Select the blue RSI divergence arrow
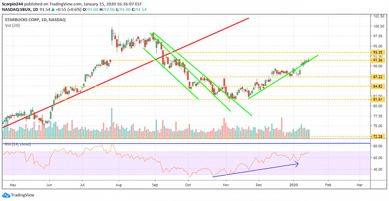 256,170
